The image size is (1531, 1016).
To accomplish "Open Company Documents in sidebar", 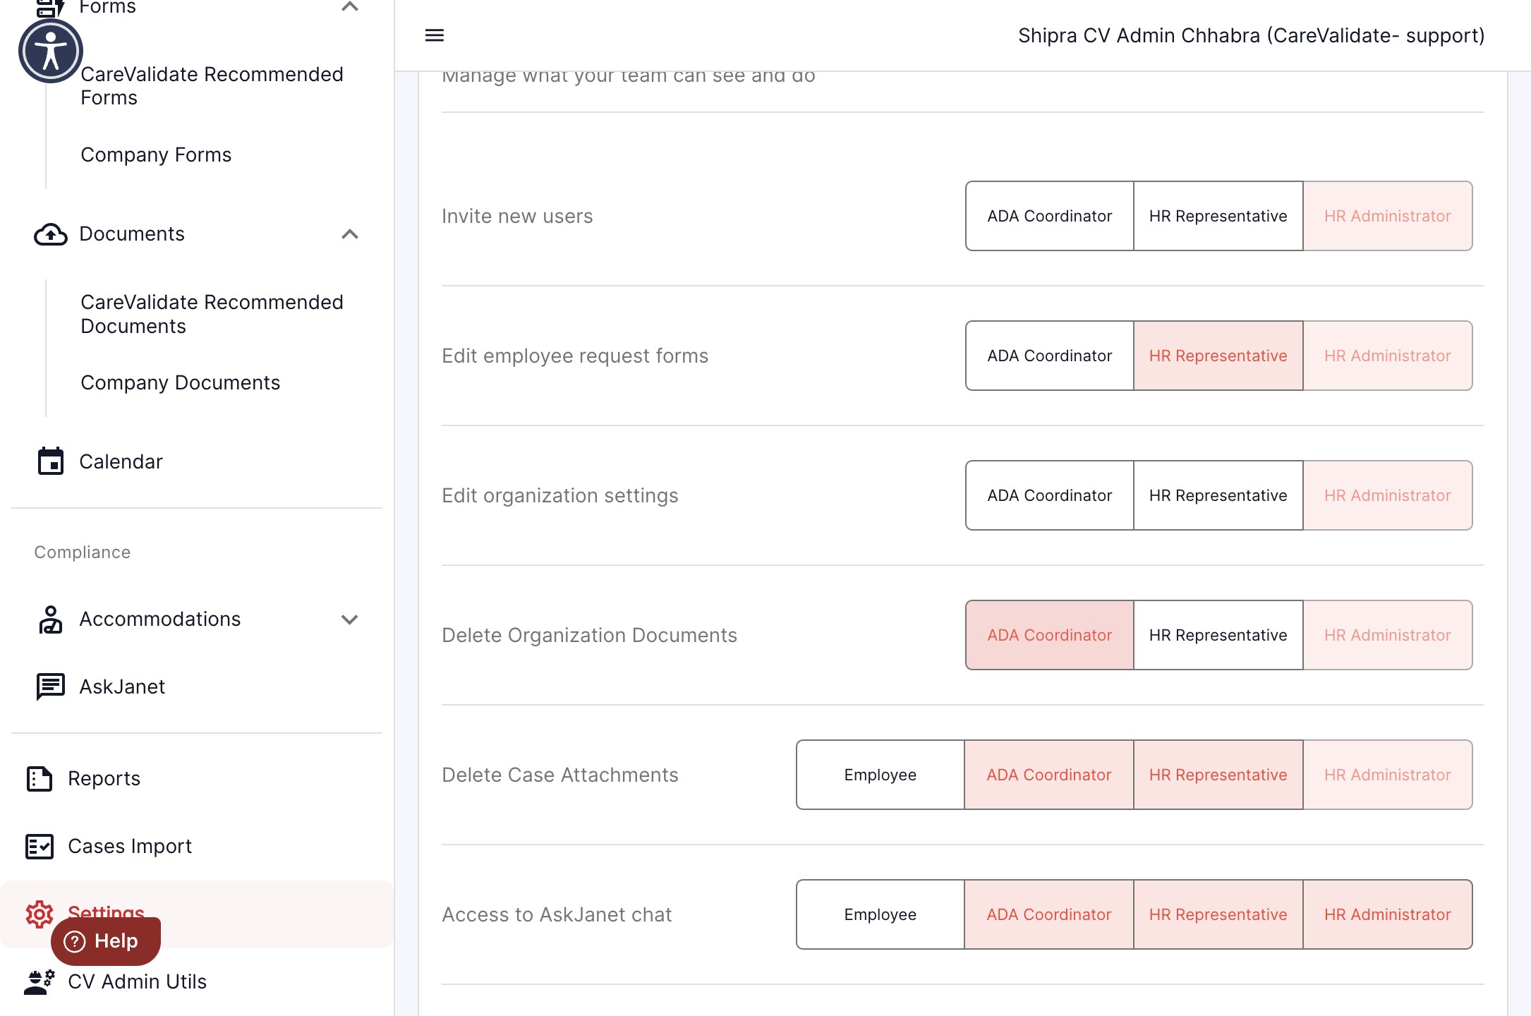I will coord(181,382).
